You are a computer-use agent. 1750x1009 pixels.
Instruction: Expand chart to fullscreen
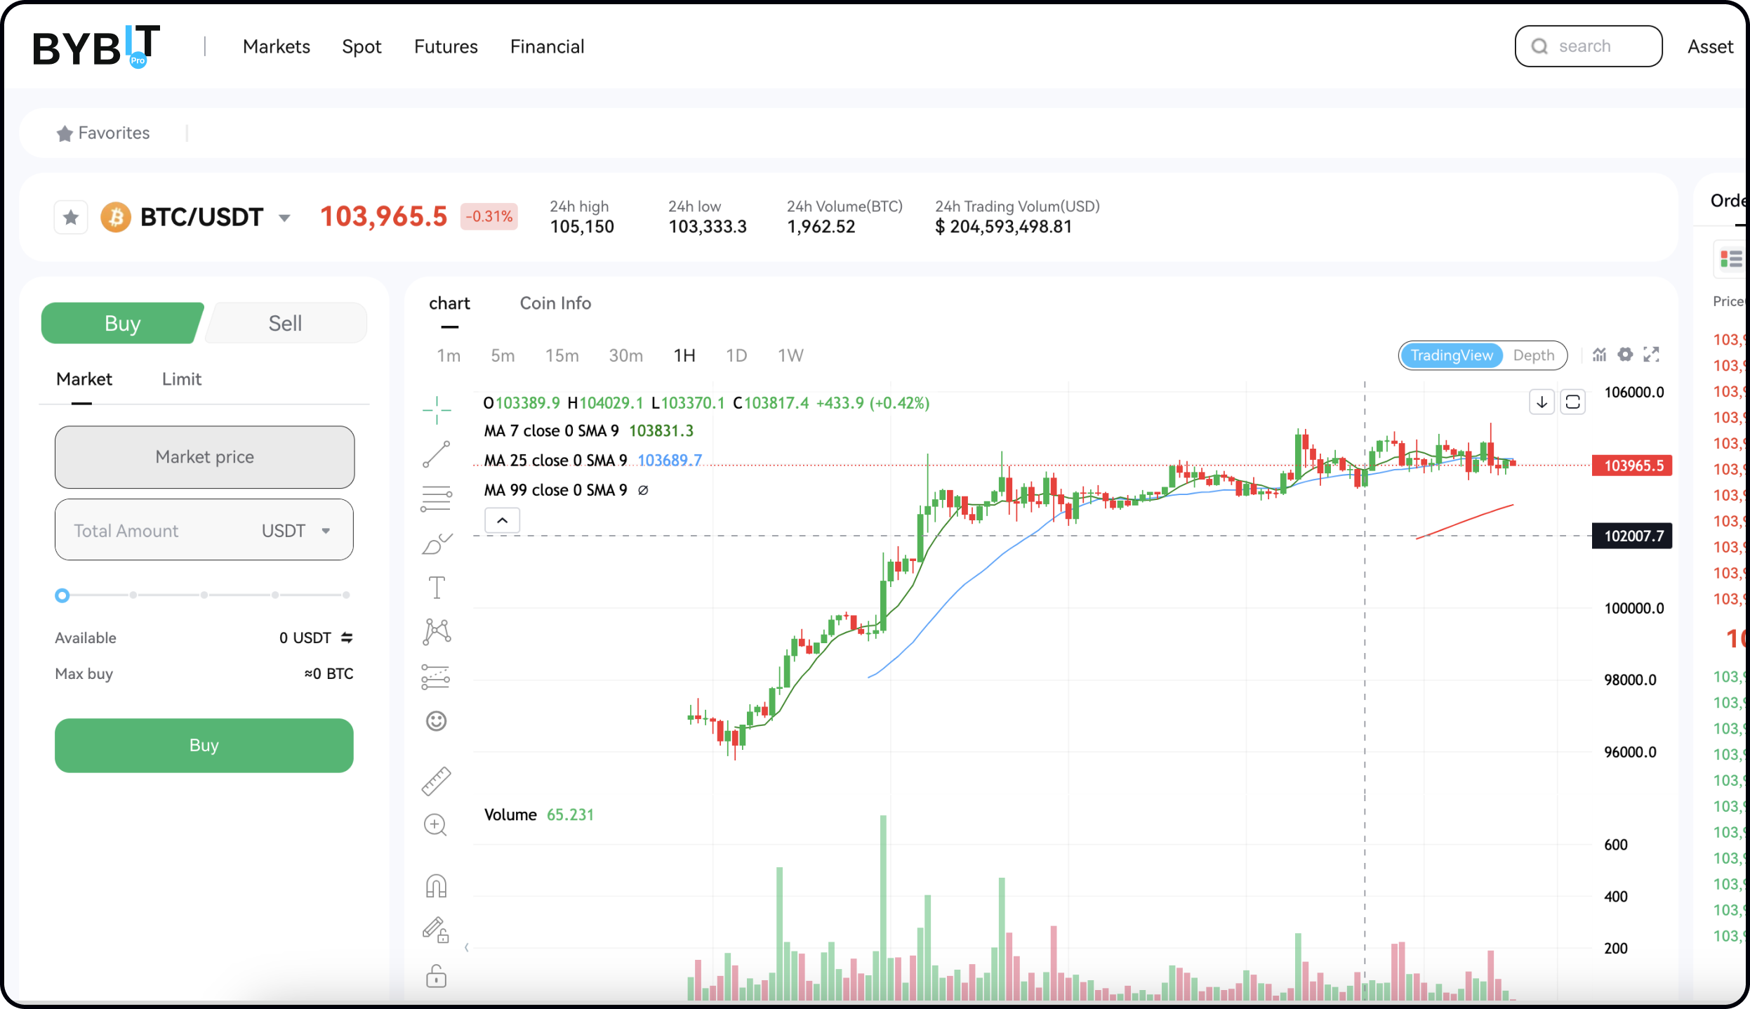pyautogui.click(x=1651, y=355)
